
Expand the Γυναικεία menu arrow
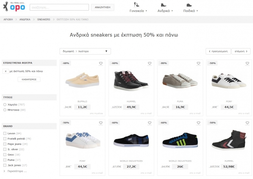click(146, 11)
